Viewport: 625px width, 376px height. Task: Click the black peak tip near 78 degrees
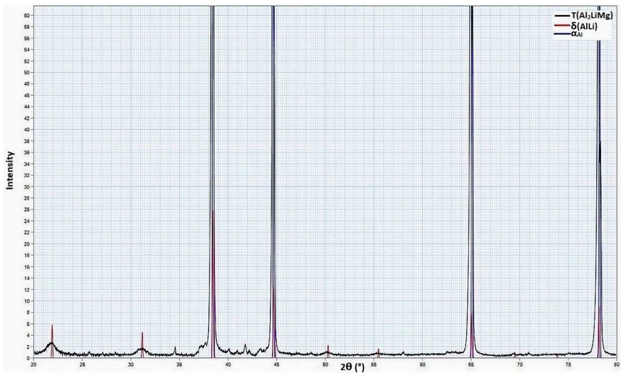point(600,142)
